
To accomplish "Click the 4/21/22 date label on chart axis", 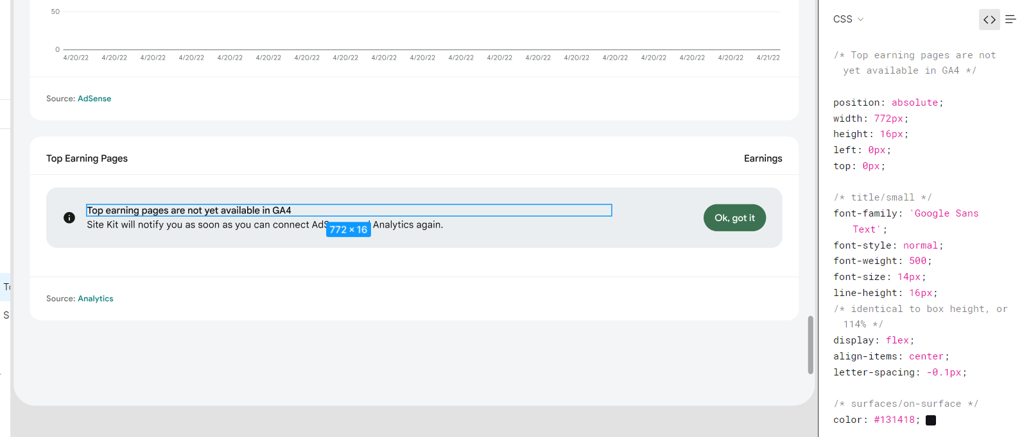I will [x=768, y=58].
